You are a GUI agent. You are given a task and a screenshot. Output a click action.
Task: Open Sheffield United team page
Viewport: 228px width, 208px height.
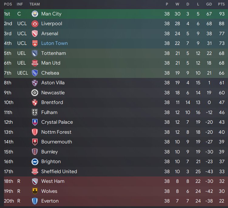59,171
